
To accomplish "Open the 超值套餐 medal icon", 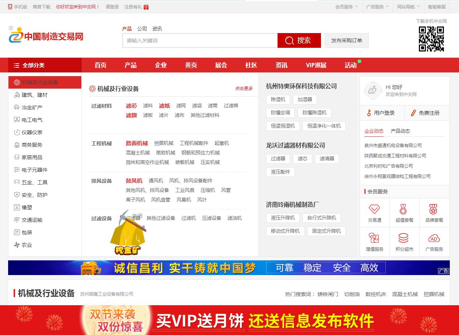I will [403, 209].
